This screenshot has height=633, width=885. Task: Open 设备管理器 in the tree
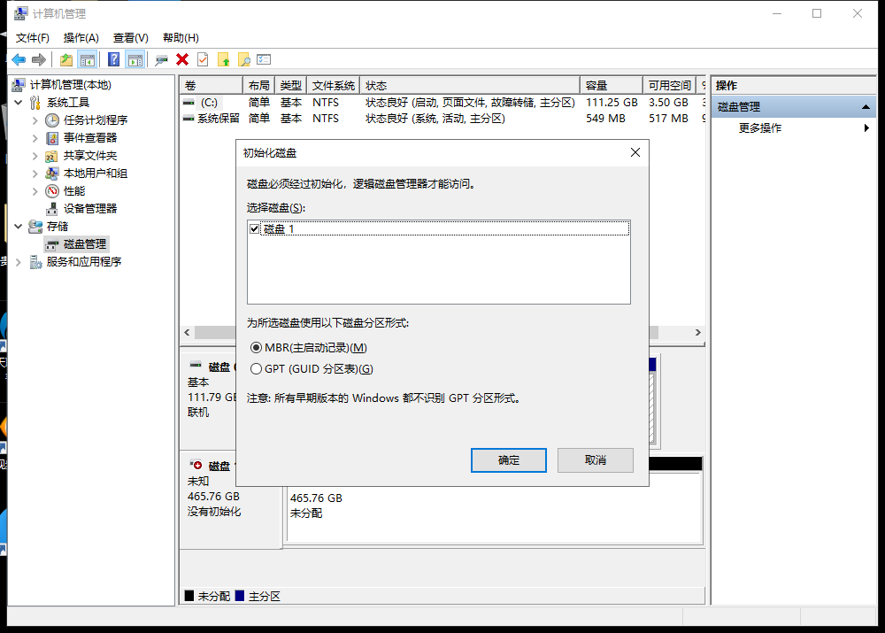click(x=89, y=208)
